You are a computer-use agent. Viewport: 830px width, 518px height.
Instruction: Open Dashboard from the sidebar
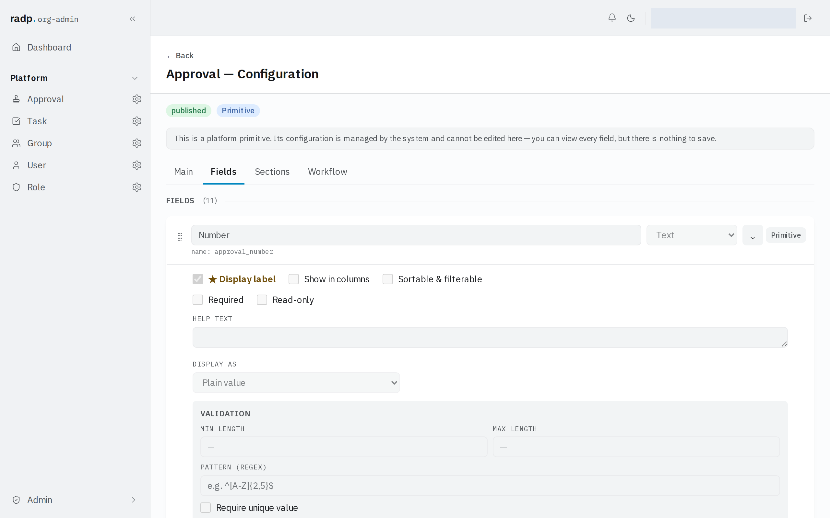tap(49, 47)
